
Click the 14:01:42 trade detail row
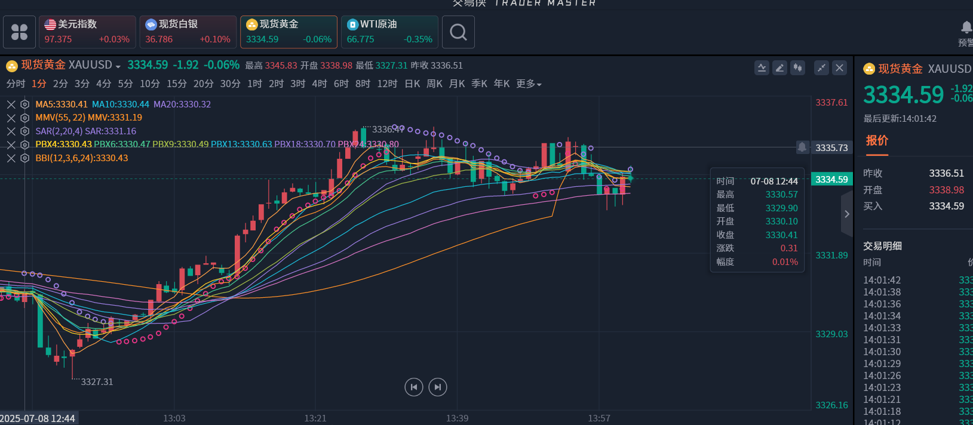[x=917, y=280]
